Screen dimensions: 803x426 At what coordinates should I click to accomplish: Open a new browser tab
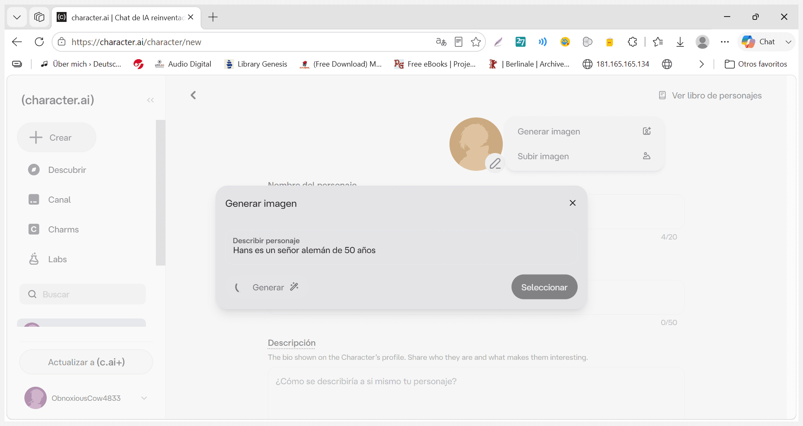pos(213,17)
